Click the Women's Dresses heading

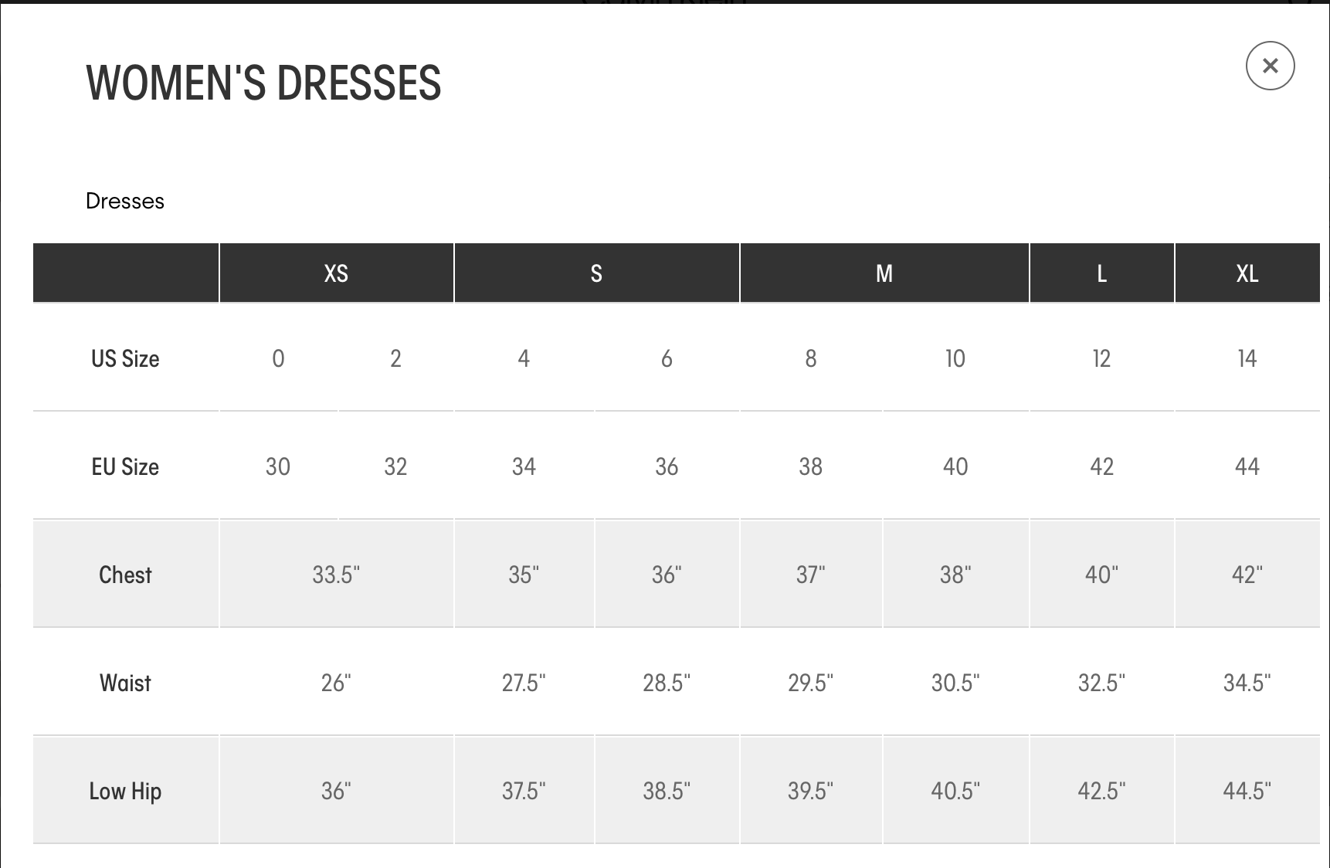coord(263,83)
